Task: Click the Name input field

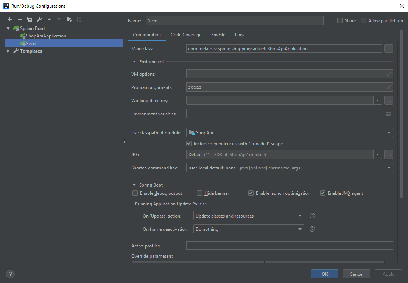Action: click(235, 20)
